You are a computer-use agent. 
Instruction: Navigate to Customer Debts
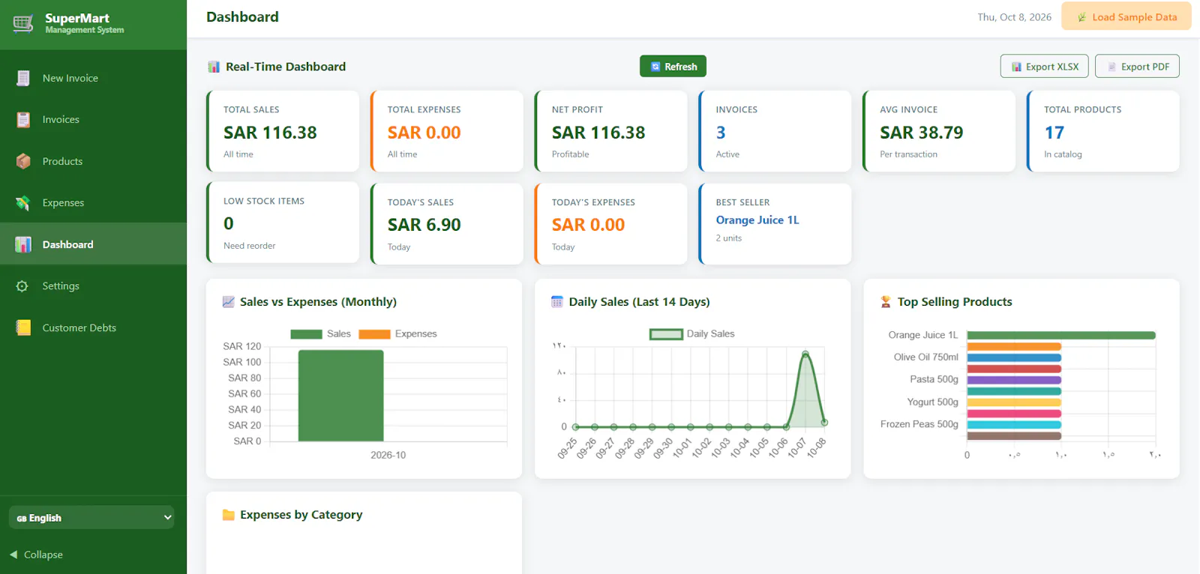[x=93, y=327]
